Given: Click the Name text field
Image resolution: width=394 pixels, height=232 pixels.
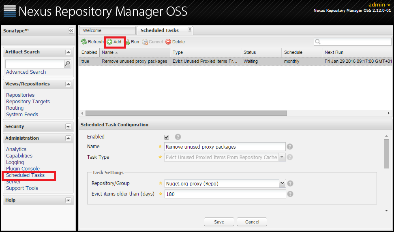Looking at the screenshot, I should tap(225, 147).
